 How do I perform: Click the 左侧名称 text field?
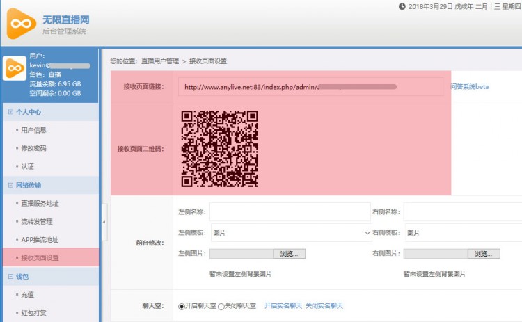[290, 212]
